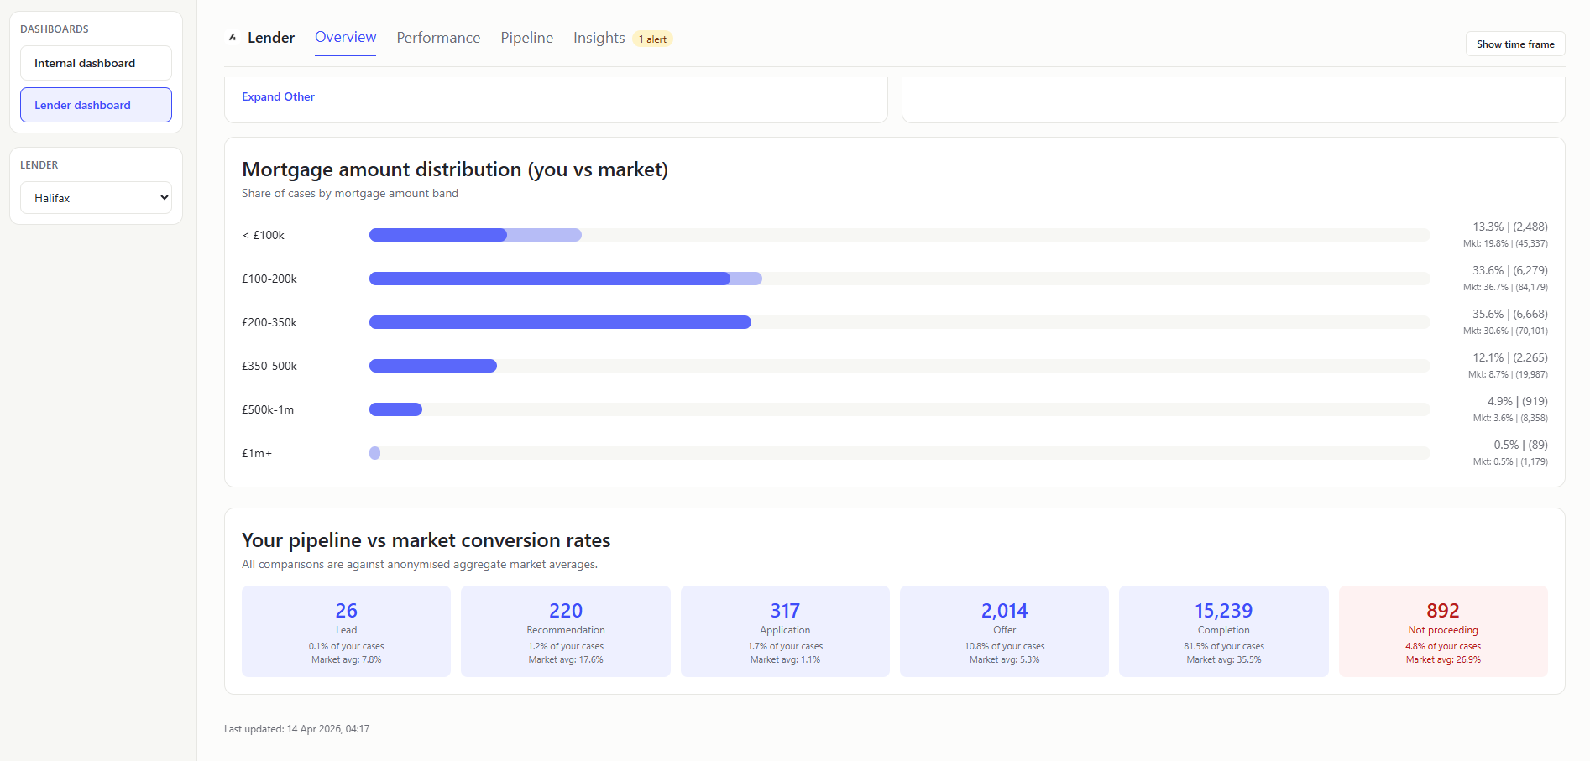View the Insights tab

598,37
